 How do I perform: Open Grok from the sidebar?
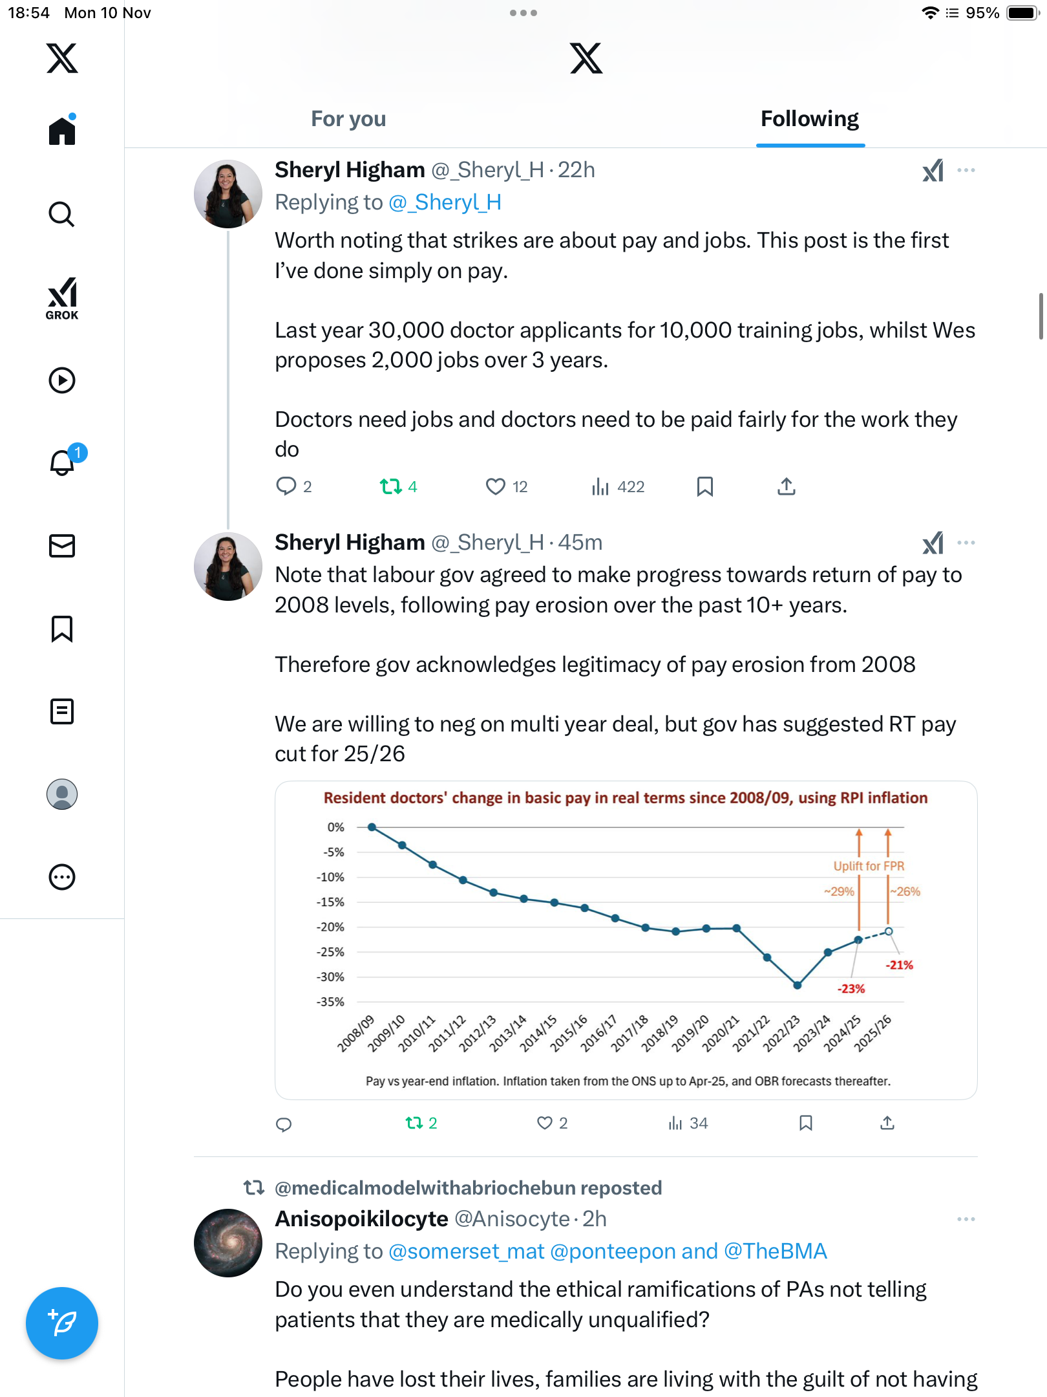point(62,298)
